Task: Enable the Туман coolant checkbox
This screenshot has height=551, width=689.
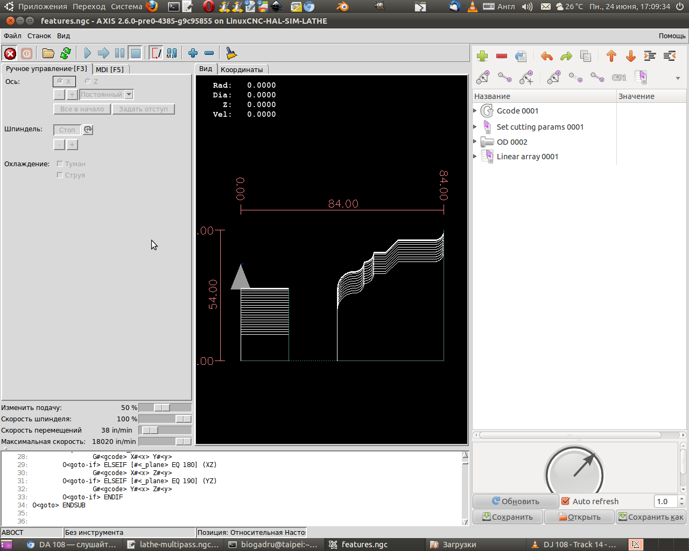Action: tap(60, 164)
